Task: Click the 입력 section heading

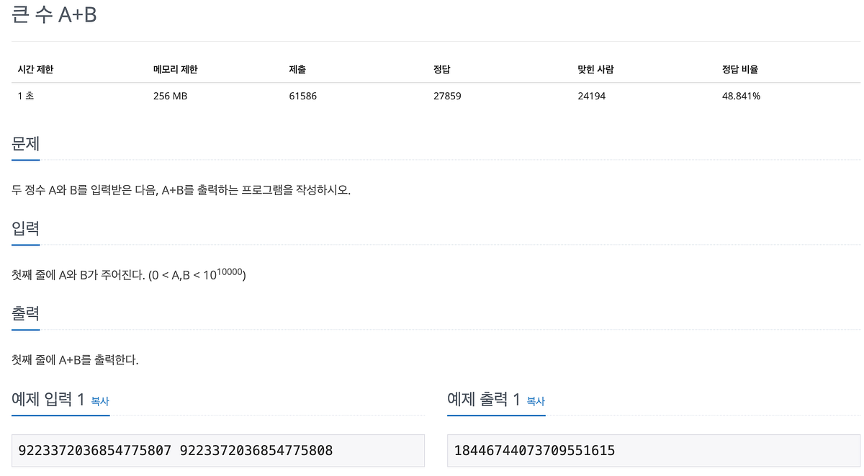Action: [x=25, y=228]
